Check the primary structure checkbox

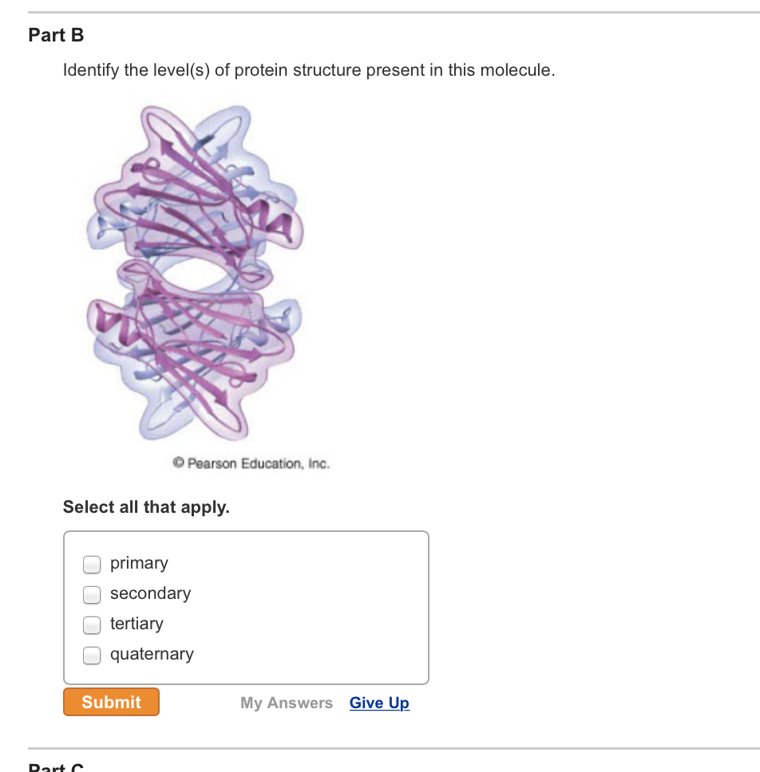pyautogui.click(x=92, y=564)
